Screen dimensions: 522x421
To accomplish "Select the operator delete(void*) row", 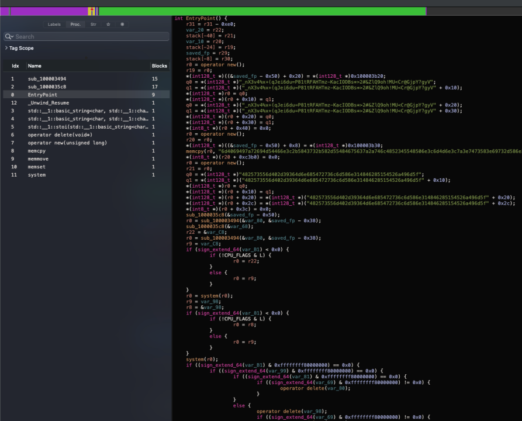I will tap(87, 134).
